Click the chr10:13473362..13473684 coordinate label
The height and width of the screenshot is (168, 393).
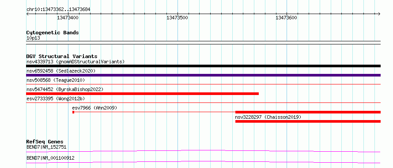58,10
